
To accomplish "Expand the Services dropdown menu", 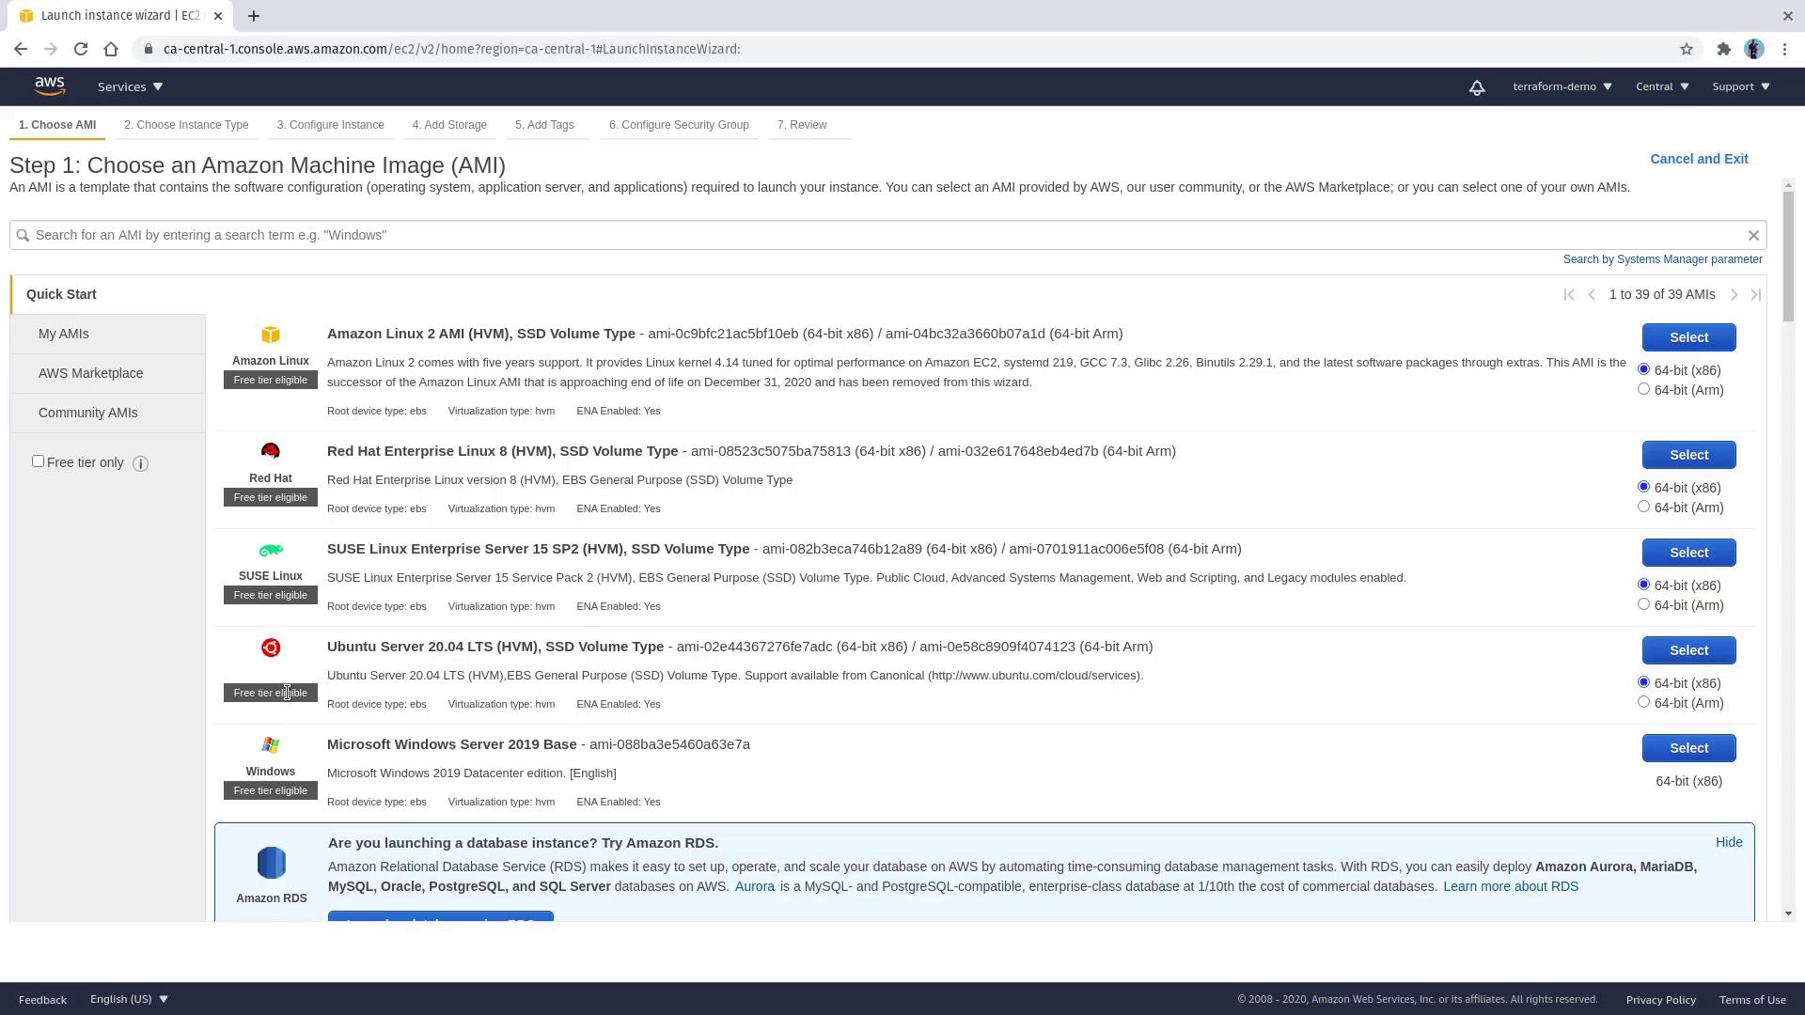I will click(x=130, y=86).
